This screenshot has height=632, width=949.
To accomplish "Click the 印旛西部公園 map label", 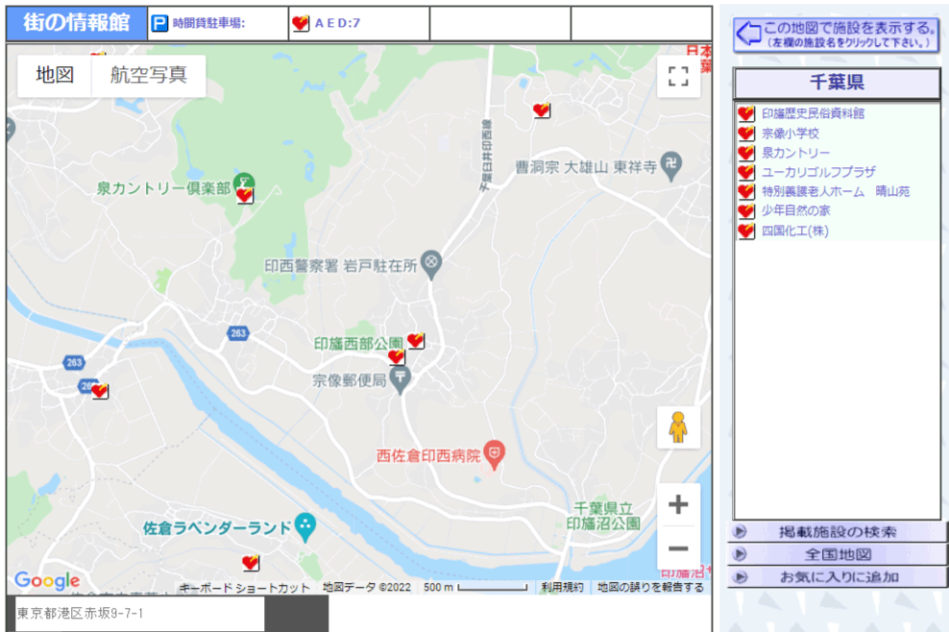I will (358, 344).
